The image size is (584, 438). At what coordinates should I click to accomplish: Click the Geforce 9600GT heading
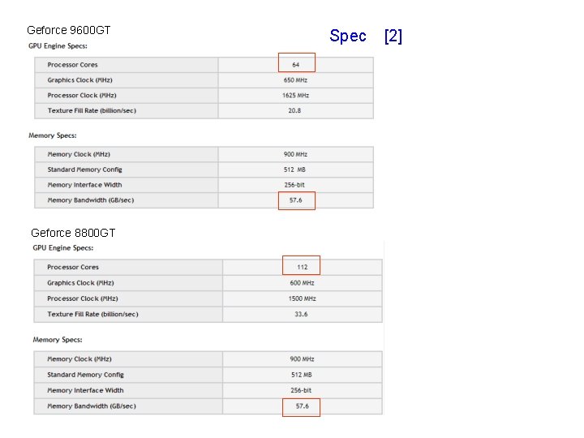pos(69,31)
